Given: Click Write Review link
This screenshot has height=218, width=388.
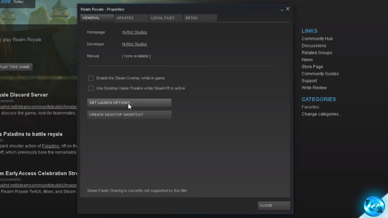Looking at the screenshot, I should [x=314, y=88].
